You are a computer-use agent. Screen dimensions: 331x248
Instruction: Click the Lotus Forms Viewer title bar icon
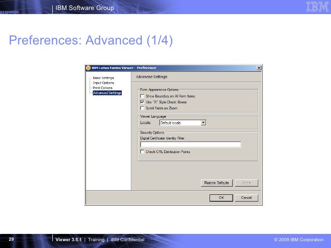pos(88,68)
